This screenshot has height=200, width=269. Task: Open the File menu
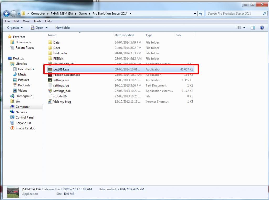(x=7, y=21)
